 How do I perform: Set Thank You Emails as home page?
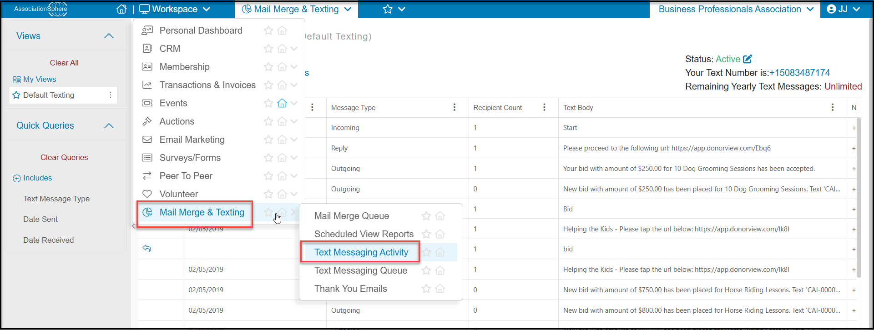440,289
